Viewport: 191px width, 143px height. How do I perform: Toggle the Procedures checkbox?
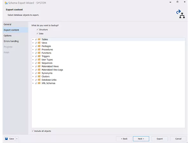[36, 50]
